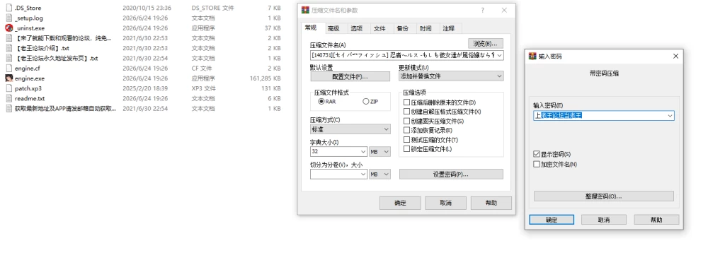Confirm with 确定 in 输入密码 dialog

click(x=552, y=220)
